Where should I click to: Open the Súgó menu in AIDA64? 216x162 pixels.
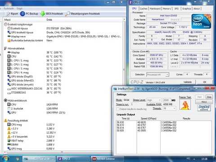click(x=19, y=9)
